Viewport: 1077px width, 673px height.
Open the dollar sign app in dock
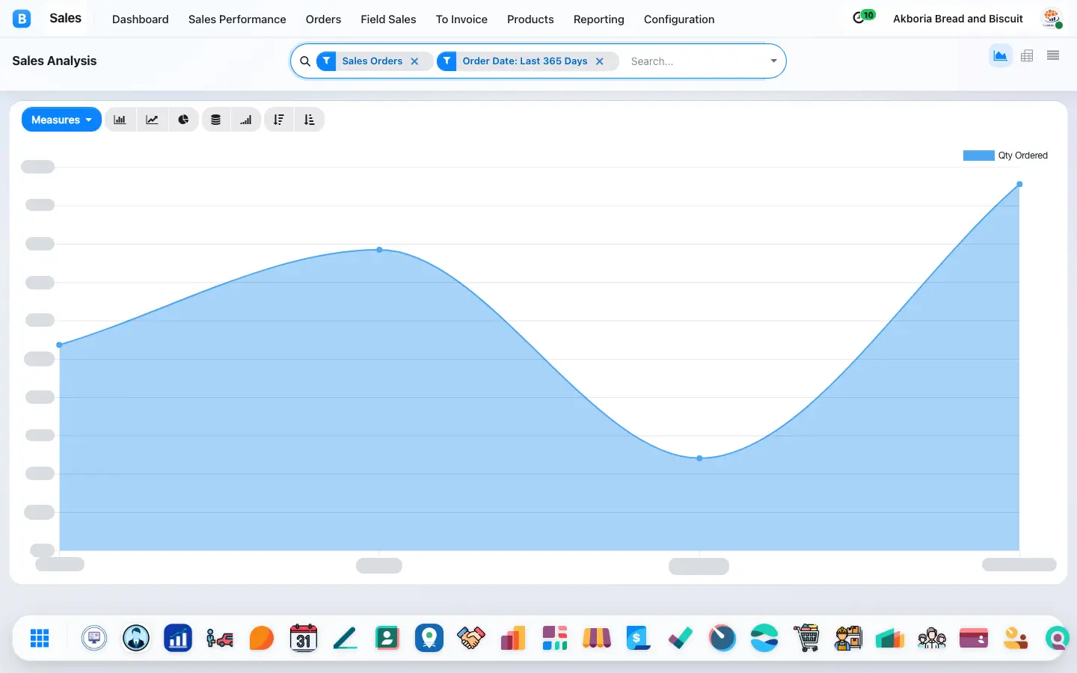[639, 638]
